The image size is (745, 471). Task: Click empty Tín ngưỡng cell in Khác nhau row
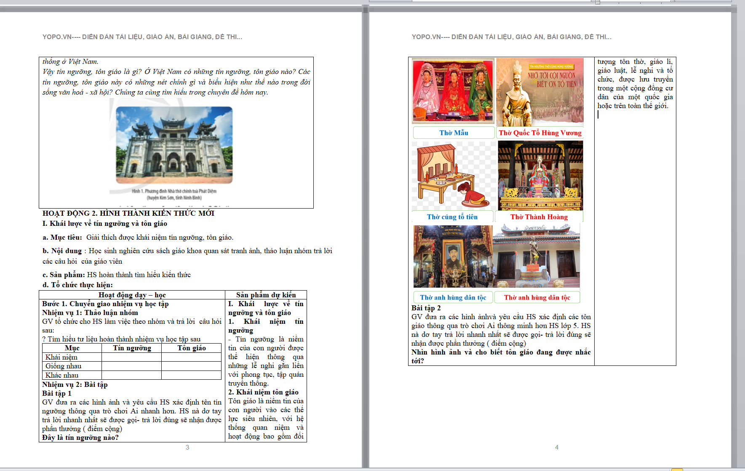pyautogui.click(x=132, y=375)
